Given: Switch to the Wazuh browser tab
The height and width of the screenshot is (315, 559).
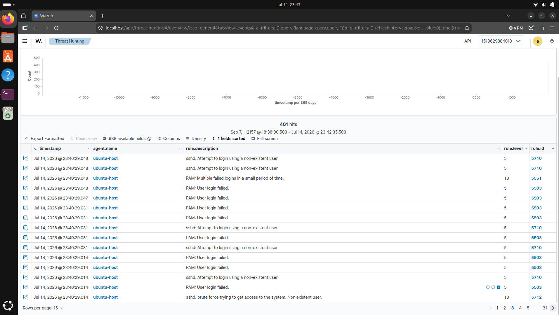Looking at the screenshot, I should 63,16.
